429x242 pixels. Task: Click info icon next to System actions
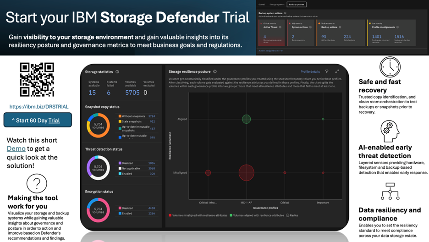(x=310, y=27)
